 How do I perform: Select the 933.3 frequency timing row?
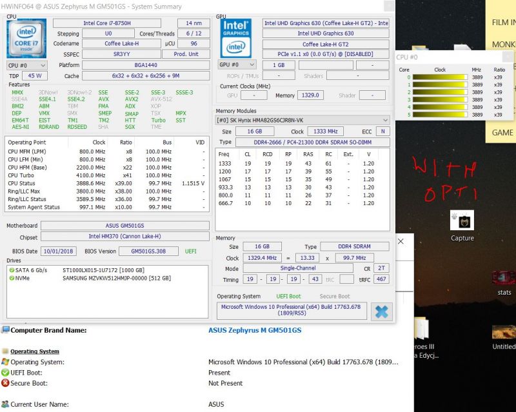[302, 187]
